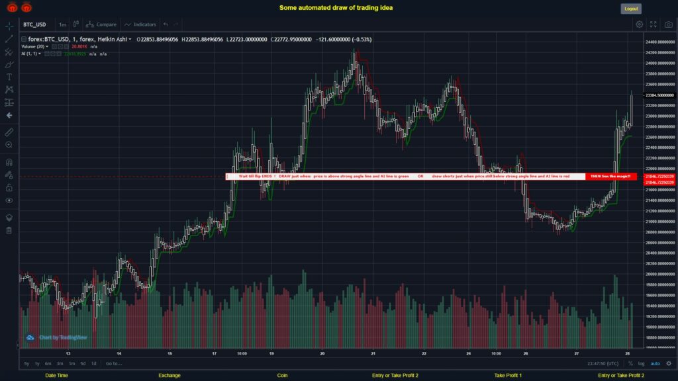Select the 3m time range
This screenshot has width=678, height=381.
pyautogui.click(x=60, y=364)
